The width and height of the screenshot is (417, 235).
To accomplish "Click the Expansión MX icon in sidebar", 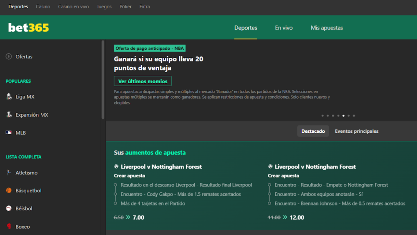I will tap(9, 115).
